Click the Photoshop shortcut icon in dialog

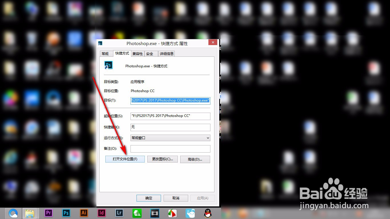108,65
